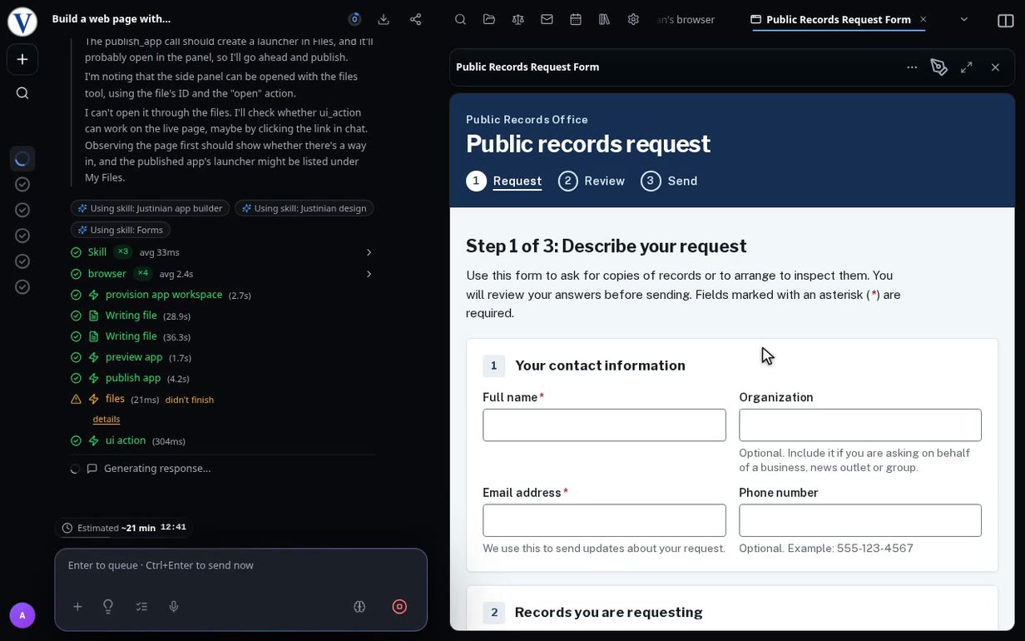Viewport: 1025px width, 641px height.
Task: Open the blue counter badge in chat header
Action: (354, 19)
